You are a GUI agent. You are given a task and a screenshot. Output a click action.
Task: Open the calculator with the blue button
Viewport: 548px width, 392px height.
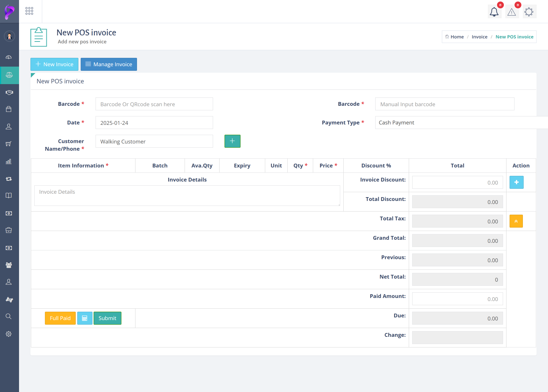pyautogui.click(x=84, y=318)
